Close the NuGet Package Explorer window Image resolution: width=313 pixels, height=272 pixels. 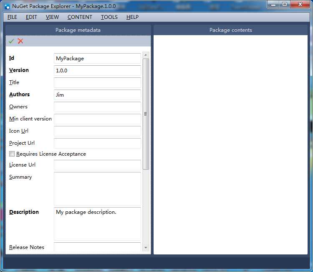click(x=300, y=5)
